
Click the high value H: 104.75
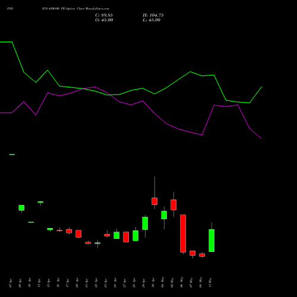click(x=153, y=15)
